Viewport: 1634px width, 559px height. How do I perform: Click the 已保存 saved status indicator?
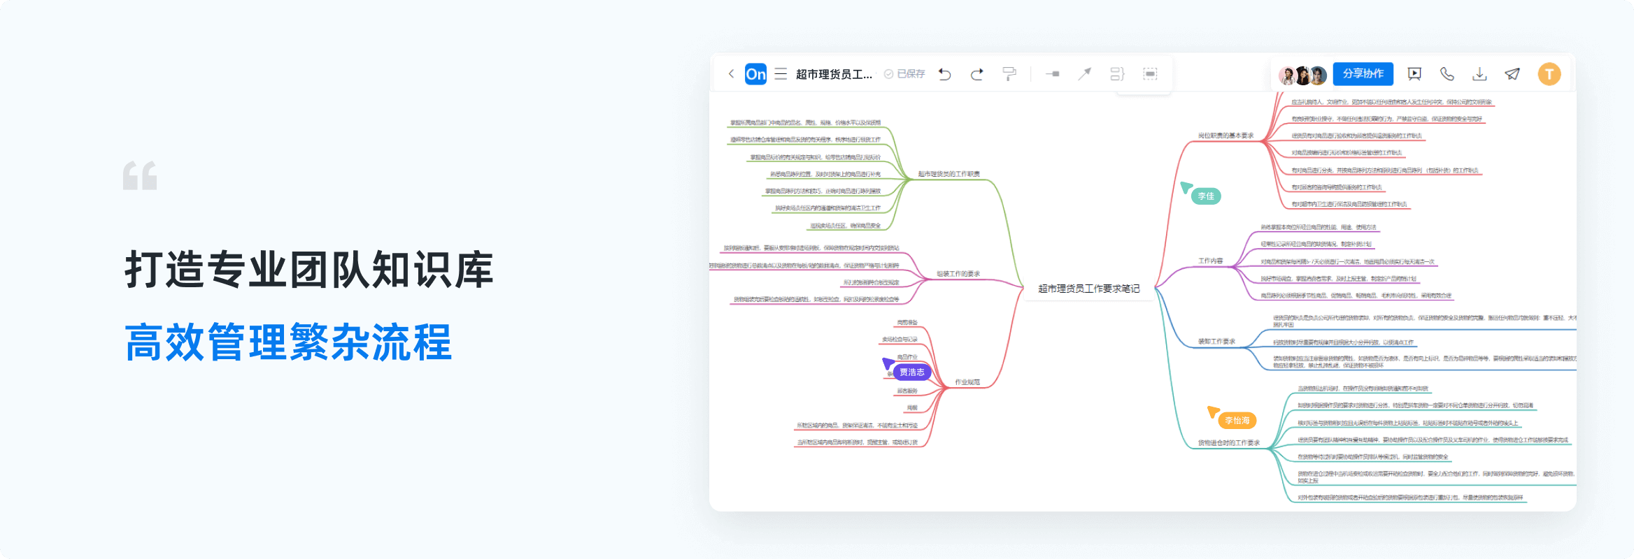[904, 74]
